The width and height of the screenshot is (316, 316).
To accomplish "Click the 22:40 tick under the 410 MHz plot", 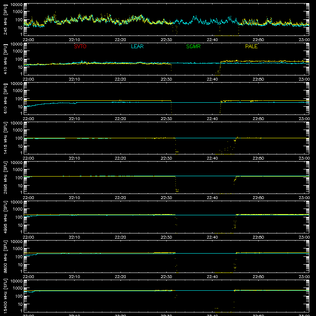I will click(212, 79).
